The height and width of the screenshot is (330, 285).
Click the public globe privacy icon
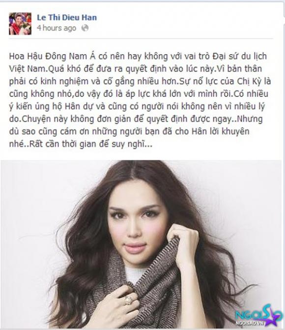click(x=85, y=28)
